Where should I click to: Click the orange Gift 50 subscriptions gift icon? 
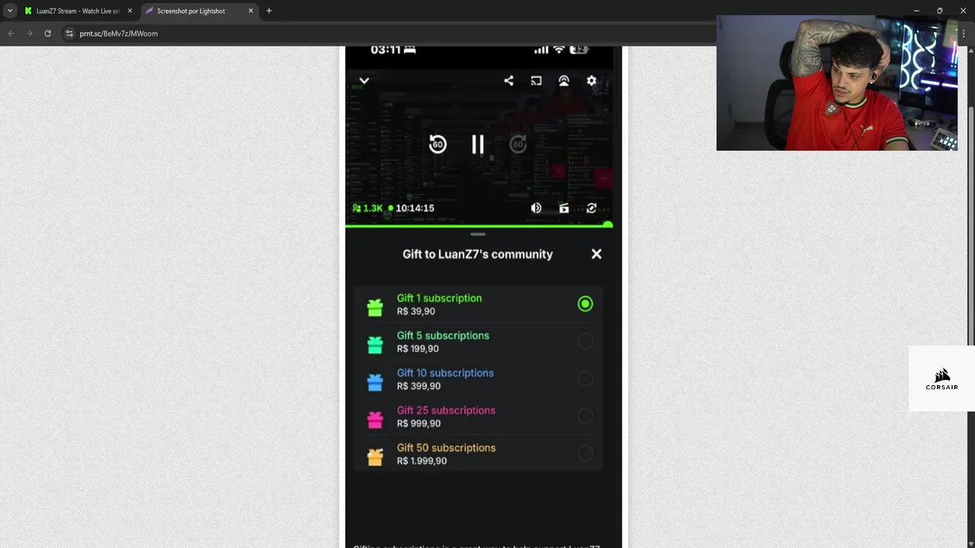tap(375, 457)
